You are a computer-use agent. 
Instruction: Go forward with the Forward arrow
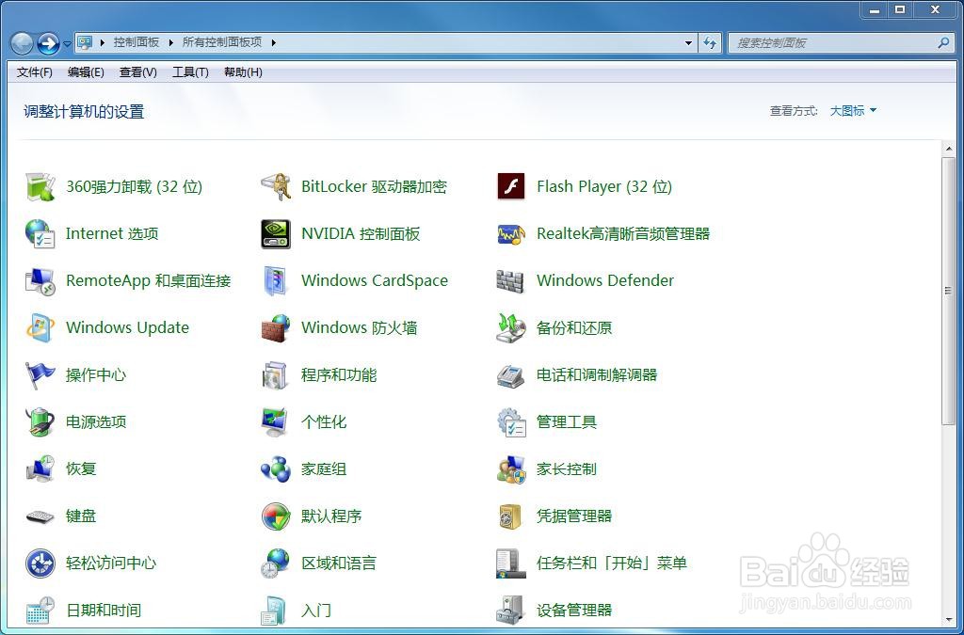[x=49, y=43]
